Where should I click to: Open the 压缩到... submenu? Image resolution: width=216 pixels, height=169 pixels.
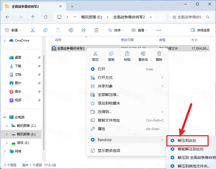coord(127,112)
